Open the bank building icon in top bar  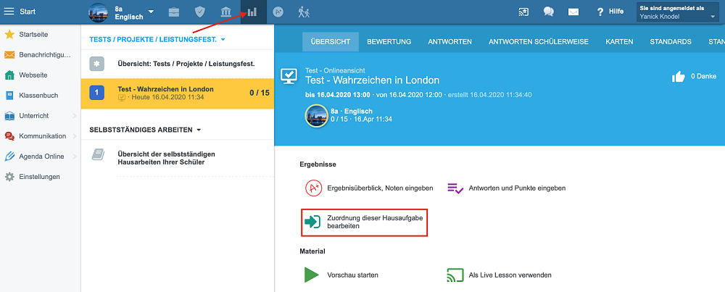[x=226, y=12]
